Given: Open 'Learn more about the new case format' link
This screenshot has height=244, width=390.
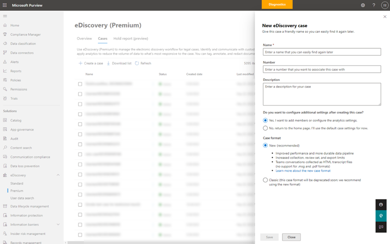Looking at the screenshot, I should tap(303, 170).
